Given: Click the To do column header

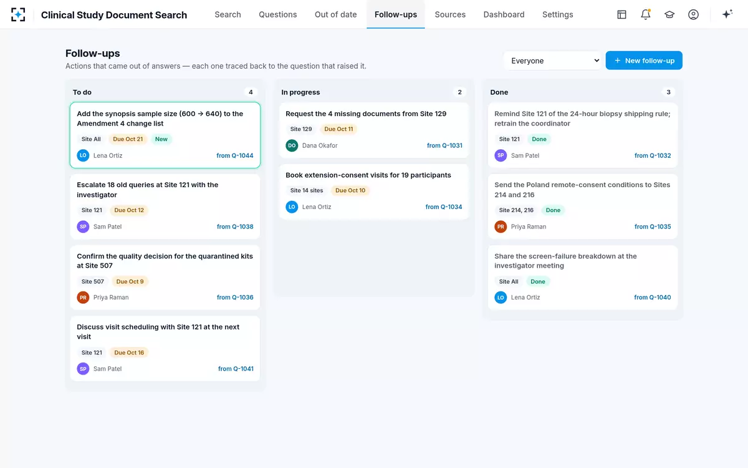Looking at the screenshot, I should (x=82, y=92).
